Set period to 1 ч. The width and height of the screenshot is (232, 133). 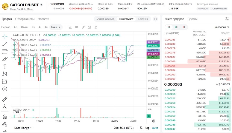[x=33, y=27]
